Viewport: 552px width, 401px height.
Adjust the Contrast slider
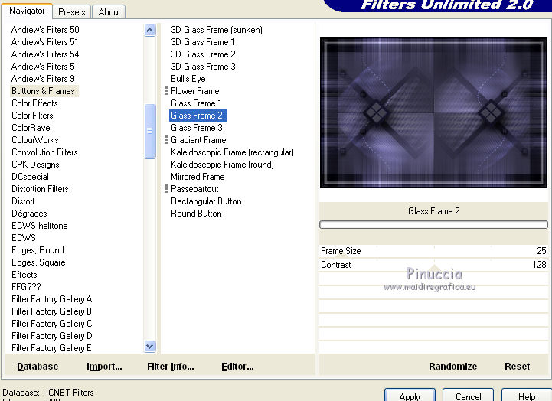[433, 265]
